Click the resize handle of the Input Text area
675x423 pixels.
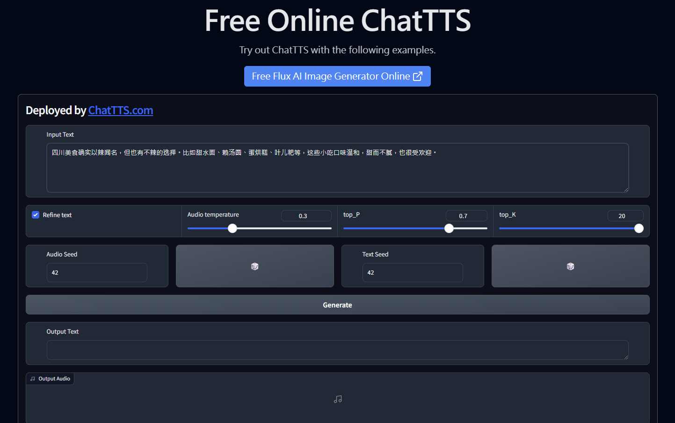point(626,189)
